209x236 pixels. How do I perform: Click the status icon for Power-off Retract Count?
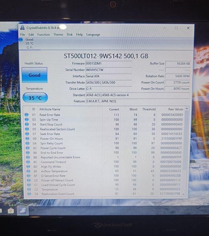29,180
